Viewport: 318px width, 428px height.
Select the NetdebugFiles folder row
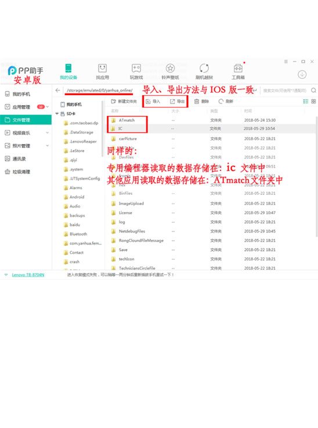[x=212, y=231]
